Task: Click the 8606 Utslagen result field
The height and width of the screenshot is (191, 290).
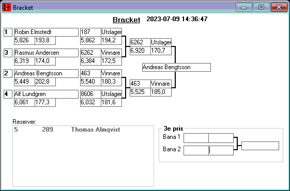Action: [111, 94]
